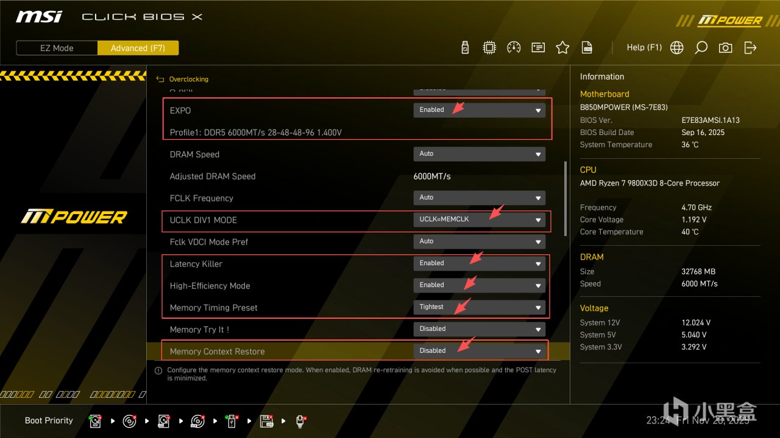The width and height of the screenshot is (780, 438).
Task: Select the hard disk boot device icon
Action: point(96,421)
